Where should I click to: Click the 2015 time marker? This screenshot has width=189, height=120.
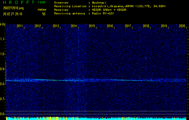click(x=92, y=26)
